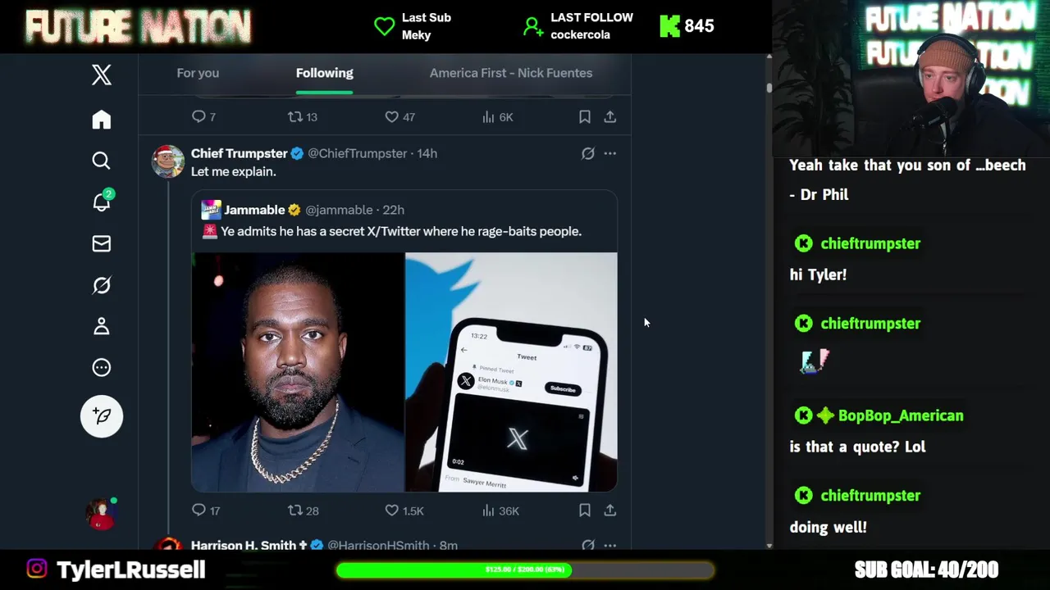Image resolution: width=1050 pixels, height=590 pixels.
Task: Switch to the For you tab
Action: [x=198, y=73]
